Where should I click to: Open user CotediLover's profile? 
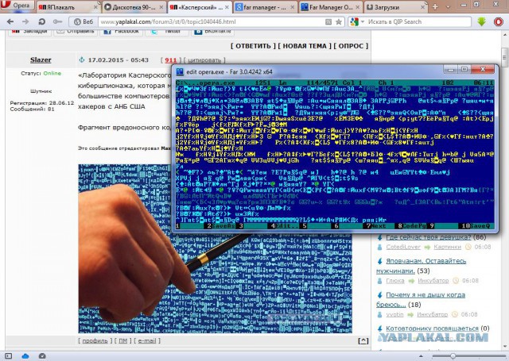point(403,247)
